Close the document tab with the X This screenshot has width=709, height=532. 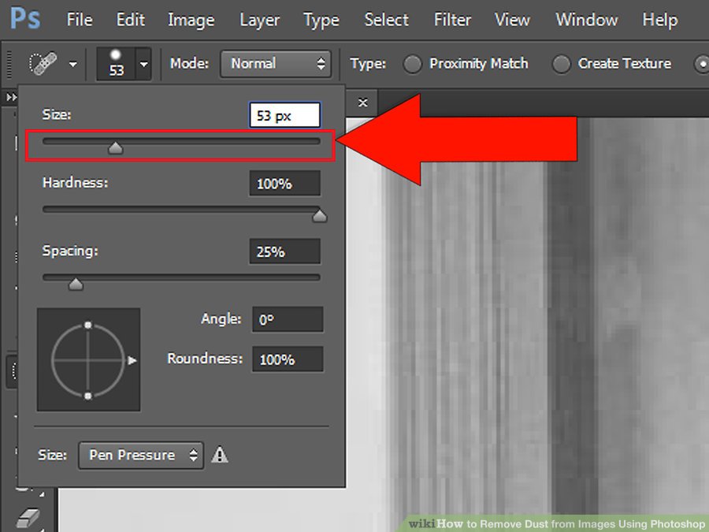click(x=362, y=102)
